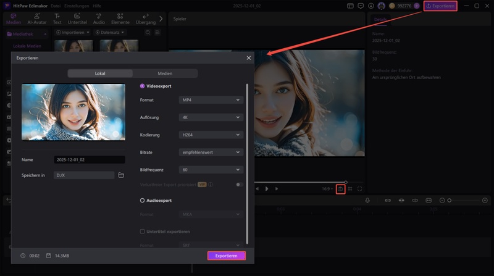The image size is (494, 276).
Task: Select the Audioexport radio button
Action: [x=143, y=201]
